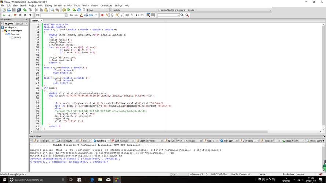Select the Workspace tree node
Viewport: 326px width, 183px height.
pyautogui.click(x=10, y=27)
